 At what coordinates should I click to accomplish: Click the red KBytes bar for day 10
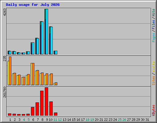tap(51, 109)
